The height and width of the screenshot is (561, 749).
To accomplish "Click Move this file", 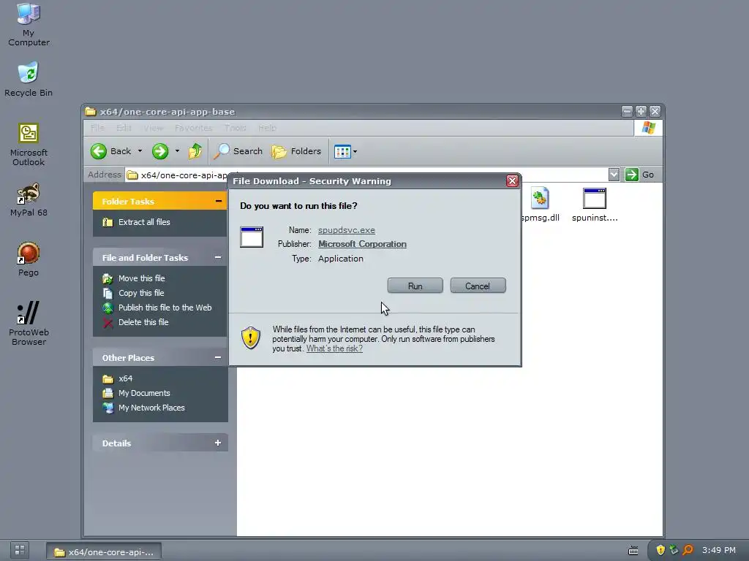I will point(141,278).
